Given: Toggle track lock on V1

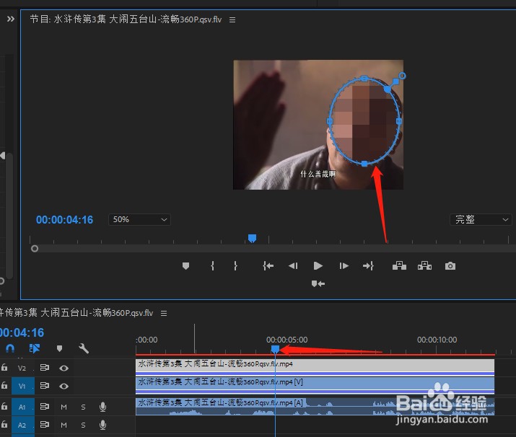Looking at the screenshot, I should 4,385.
